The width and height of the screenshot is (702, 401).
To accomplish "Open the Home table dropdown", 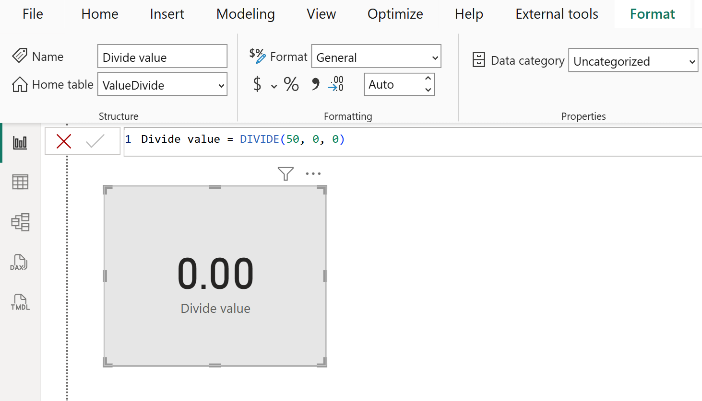I will point(221,84).
